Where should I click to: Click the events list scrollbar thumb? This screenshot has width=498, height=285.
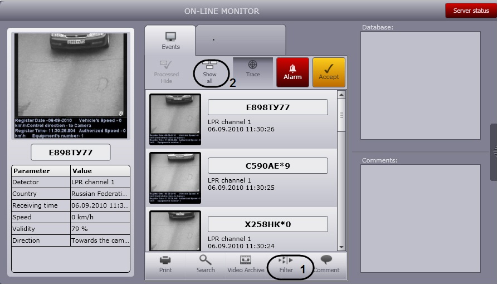pos(341,115)
